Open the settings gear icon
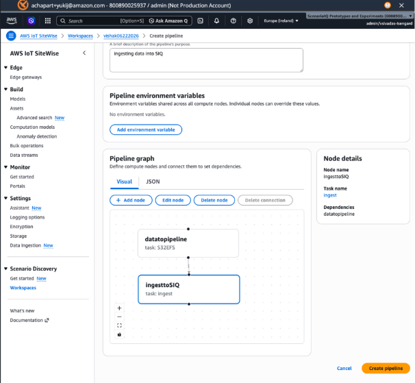415x383 pixels. tap(250, 21)
